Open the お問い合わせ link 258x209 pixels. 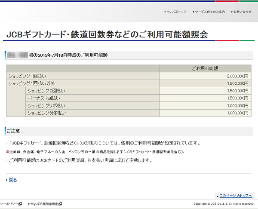242,12
